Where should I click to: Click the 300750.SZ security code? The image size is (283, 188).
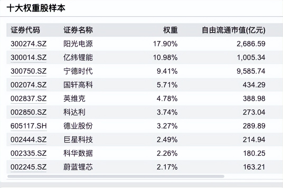pyautogui.click(x=29, y=71)
